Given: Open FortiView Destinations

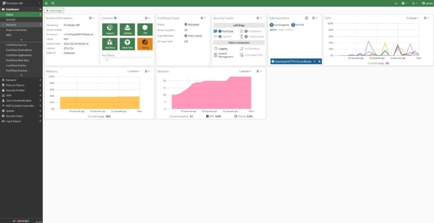Looking at the screenshot, I should click(21, 50).
